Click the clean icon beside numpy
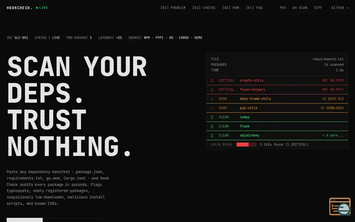This screenshot has width=355, height=222. (212, 117)
